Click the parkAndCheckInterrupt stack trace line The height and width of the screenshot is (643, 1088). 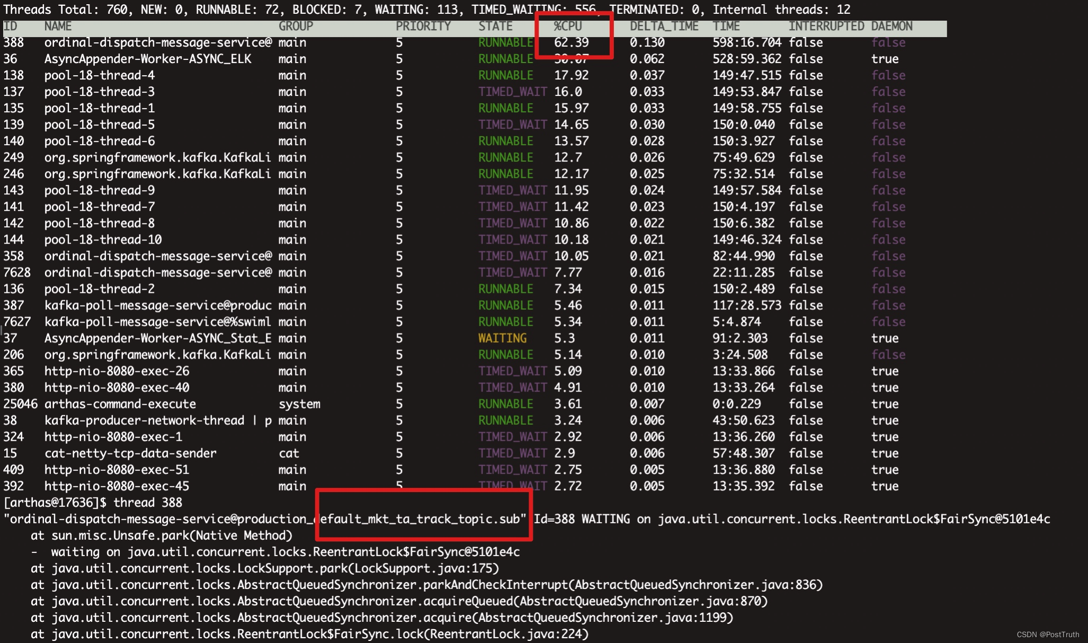(x=427, y=585)
